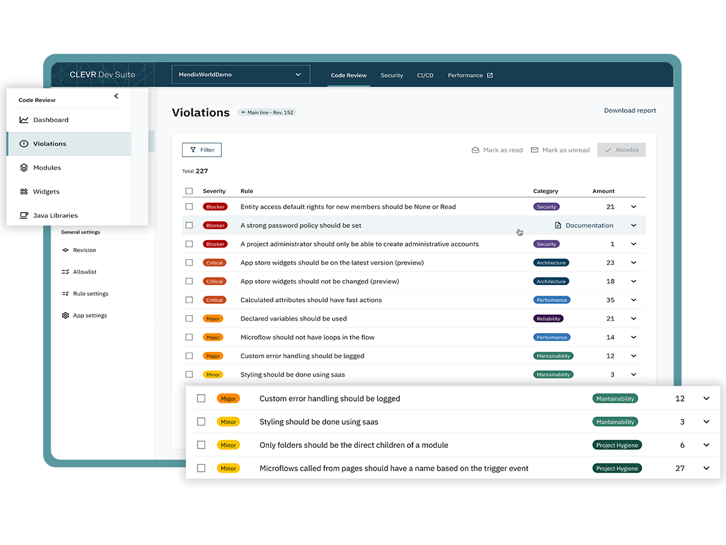Open Java Libraries in the sidebar
The width and height of the screenshot is (726, 545).
(69, 215)
